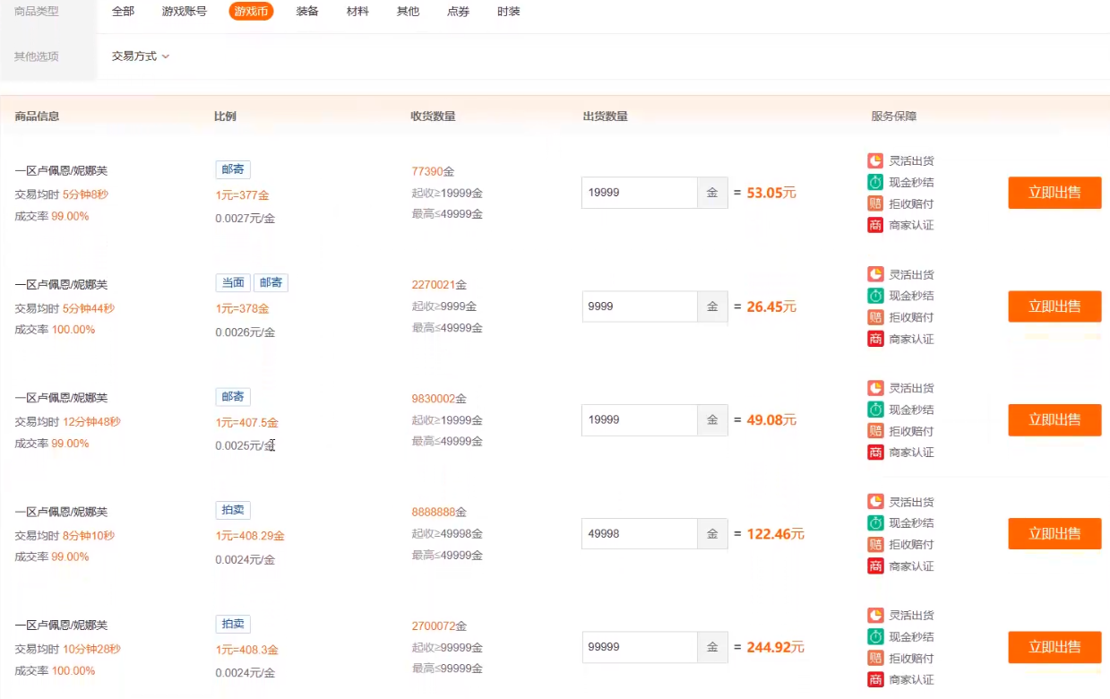The width and height of the screenshot is (1110, 699).
Task: Choose the 点券 category filter
Action: [x=458, y=12]
